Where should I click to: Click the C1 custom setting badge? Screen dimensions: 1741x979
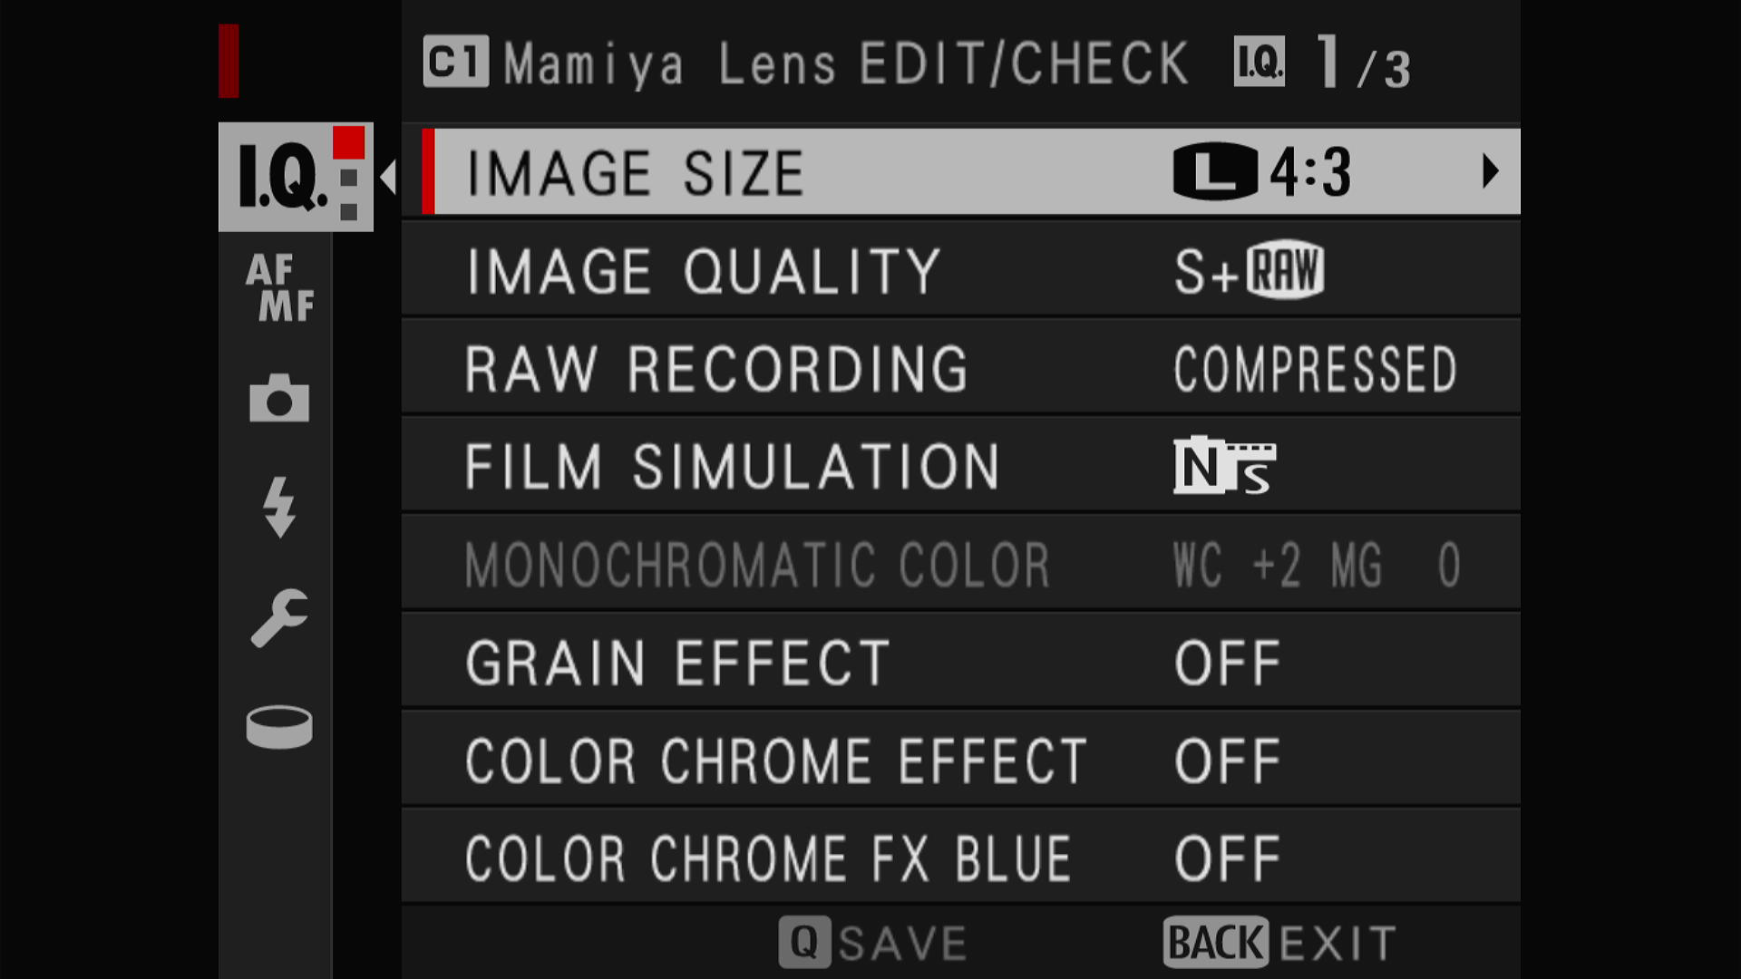pyautogui.click(x=456, y=62)
